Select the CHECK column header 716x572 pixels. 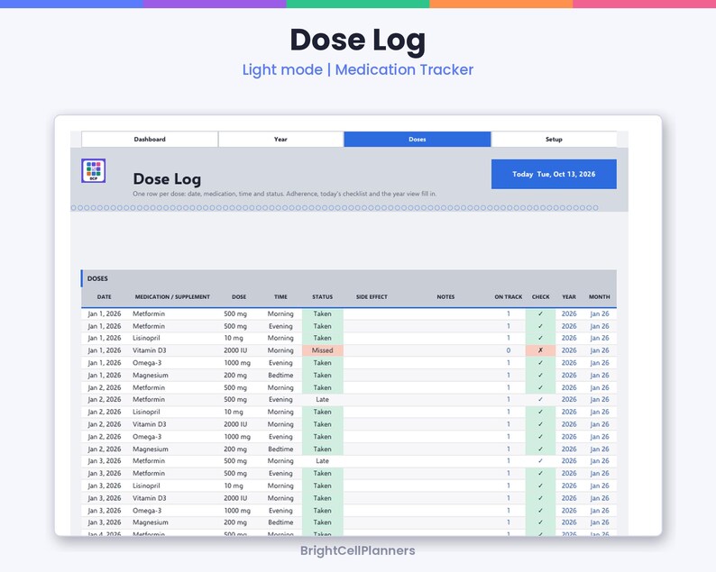coord(541,297)
